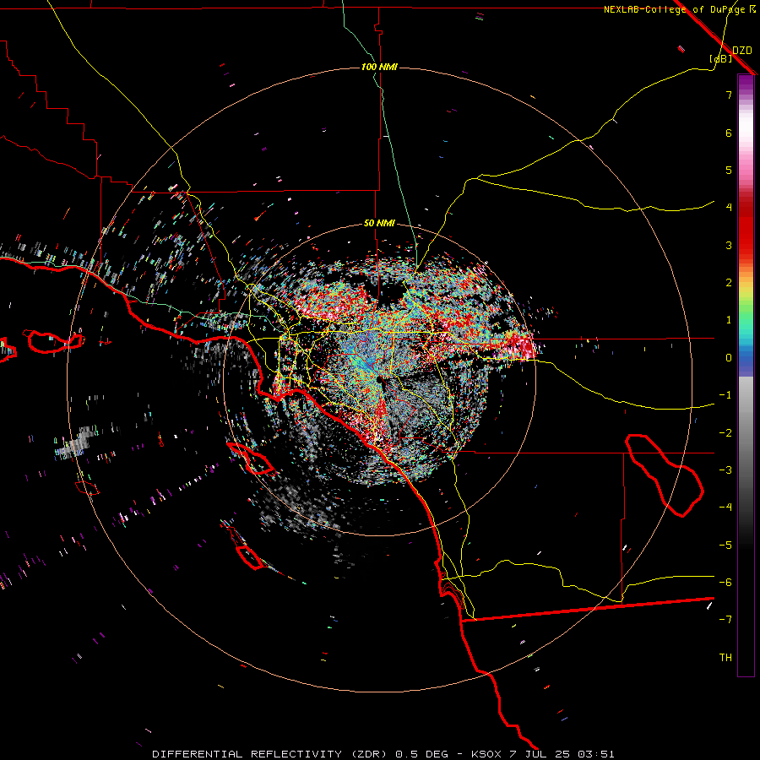Click the 50 NMI range ring label
760x760 pixels.
[379, 223]
